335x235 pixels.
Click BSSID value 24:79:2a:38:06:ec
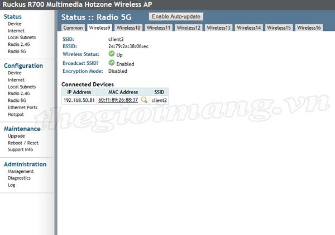coord(128,46)
